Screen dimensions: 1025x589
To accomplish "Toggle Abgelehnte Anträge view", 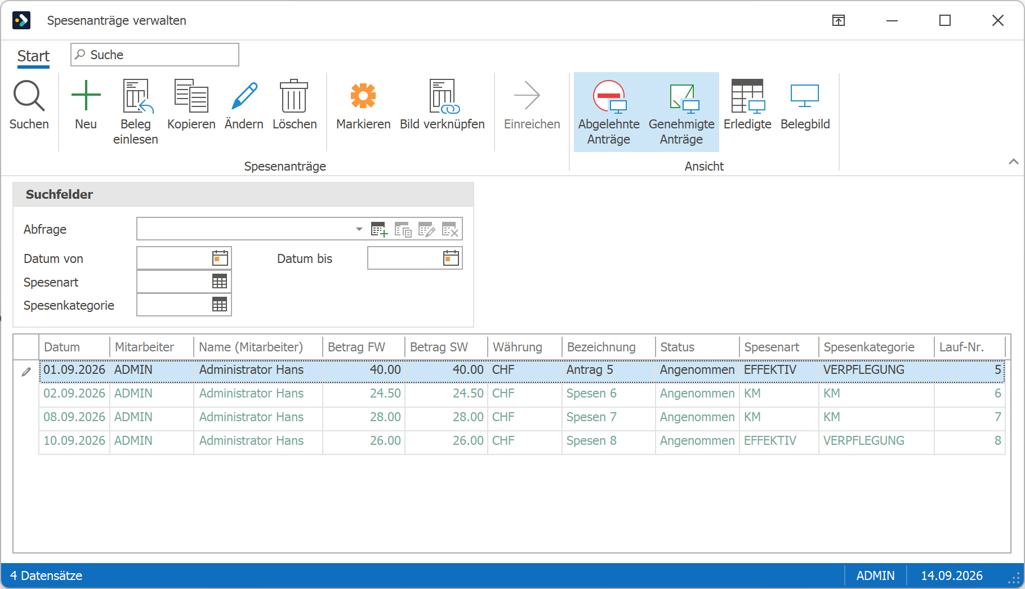I will click(609, 111).
